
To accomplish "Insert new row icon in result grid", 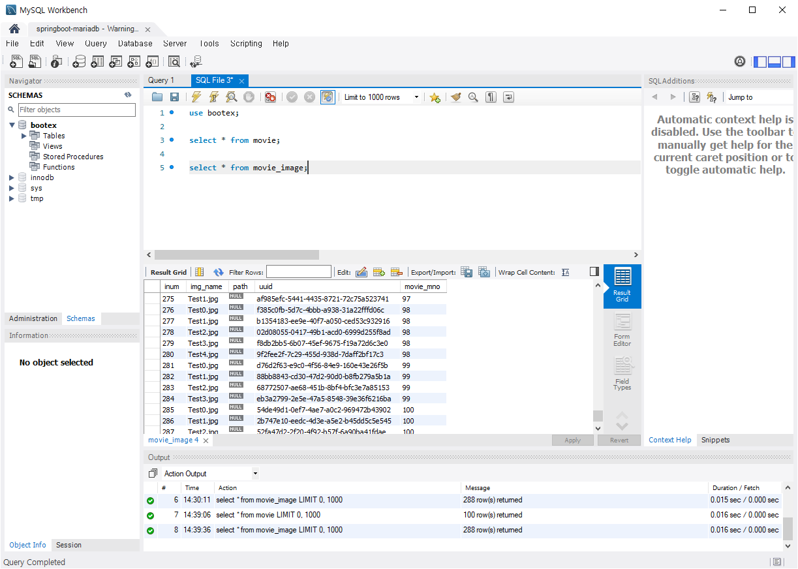I will click(379, 272).
